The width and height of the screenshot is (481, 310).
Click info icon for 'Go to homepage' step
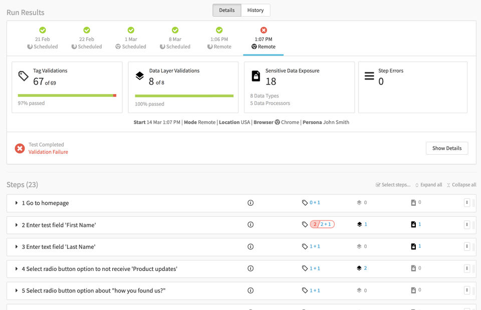pos(251,203)
